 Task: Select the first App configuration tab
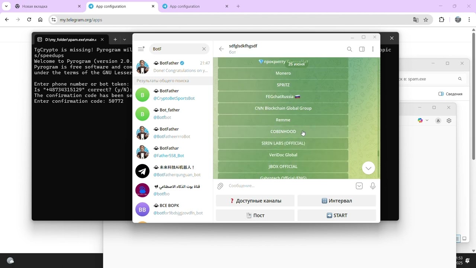pyautogui.click(x=122, y=6)
